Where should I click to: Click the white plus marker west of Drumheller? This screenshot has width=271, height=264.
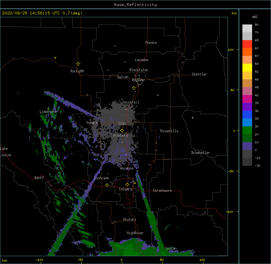tap(192, 118)
